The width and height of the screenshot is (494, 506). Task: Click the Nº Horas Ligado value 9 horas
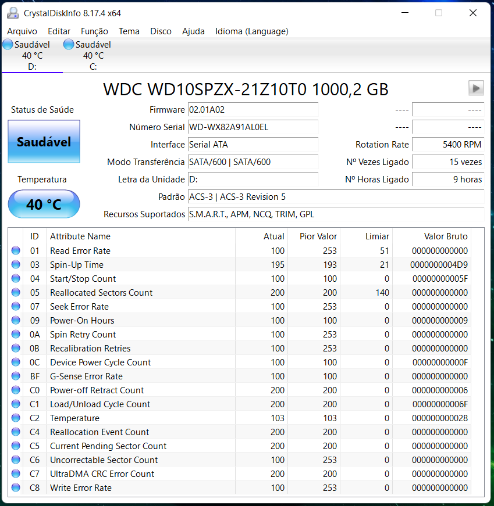pyautogui.click(x=448, y=180)
